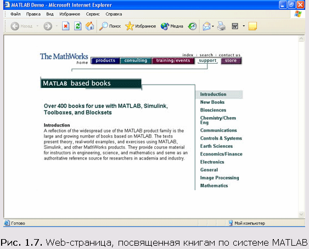Viewport: 309px width, 249px height.
Task: Select the store navigation tab
Action: [231, 60]
